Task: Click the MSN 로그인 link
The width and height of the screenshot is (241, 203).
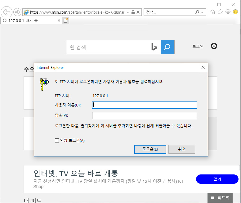Action: pyautogui.click(x=198, y=46)
